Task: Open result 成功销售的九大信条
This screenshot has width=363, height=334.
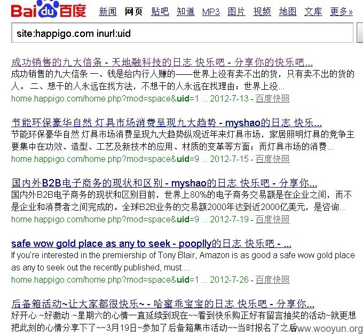Action: pyautogui.click(x=162, y=63)
